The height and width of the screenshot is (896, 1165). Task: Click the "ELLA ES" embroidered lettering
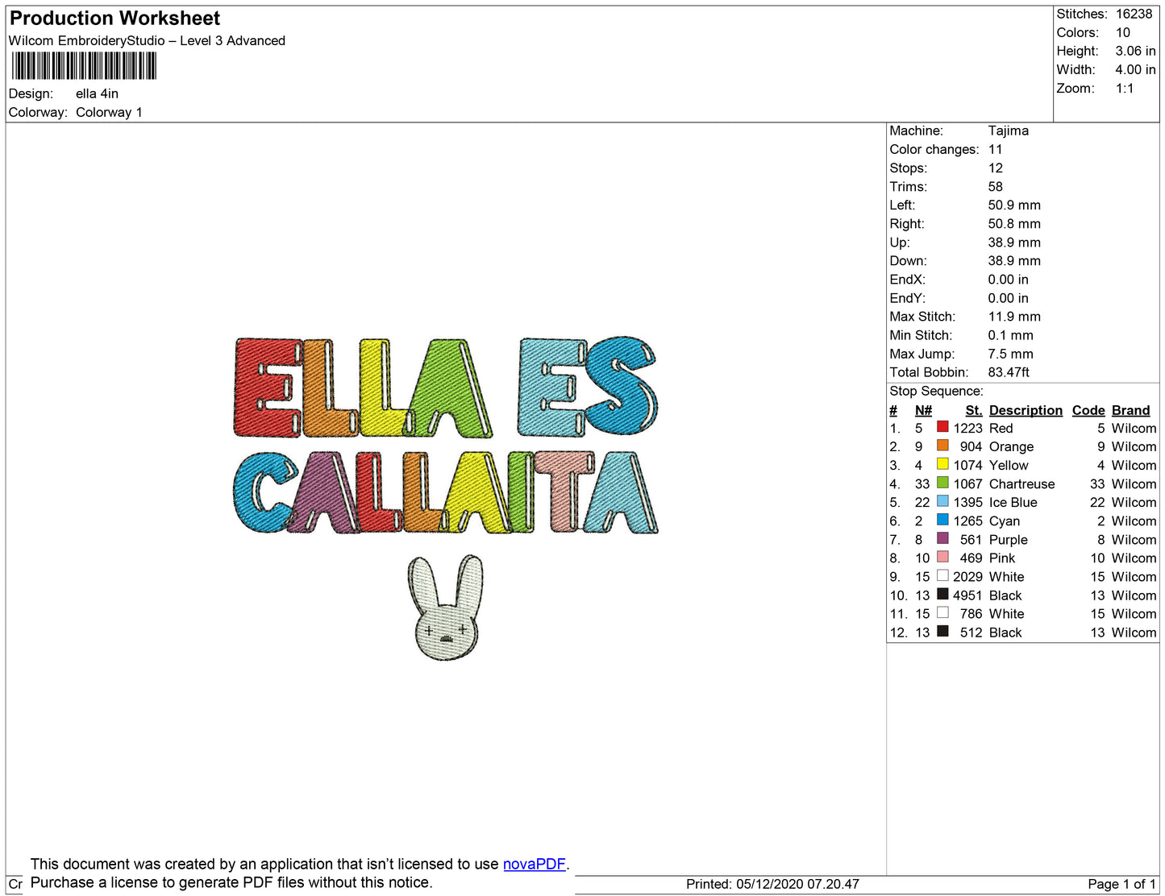coord(445,387)
